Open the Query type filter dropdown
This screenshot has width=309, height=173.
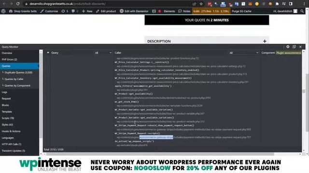tap(103, 53)
